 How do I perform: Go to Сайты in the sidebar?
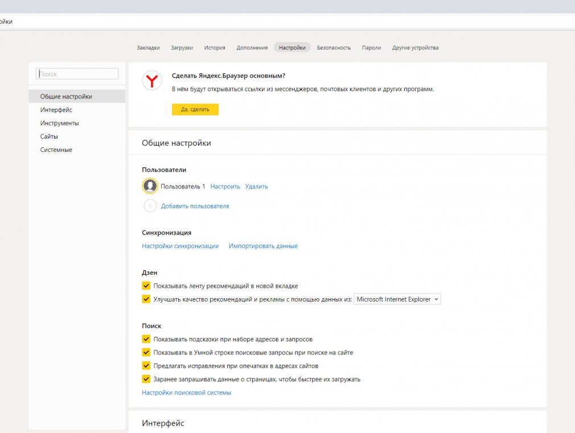point(77,137)
